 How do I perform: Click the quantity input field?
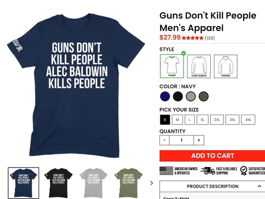pyautogui.click(x=182, y=140)
